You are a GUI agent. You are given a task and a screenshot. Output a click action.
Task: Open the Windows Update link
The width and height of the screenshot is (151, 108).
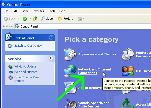(25, 66)
